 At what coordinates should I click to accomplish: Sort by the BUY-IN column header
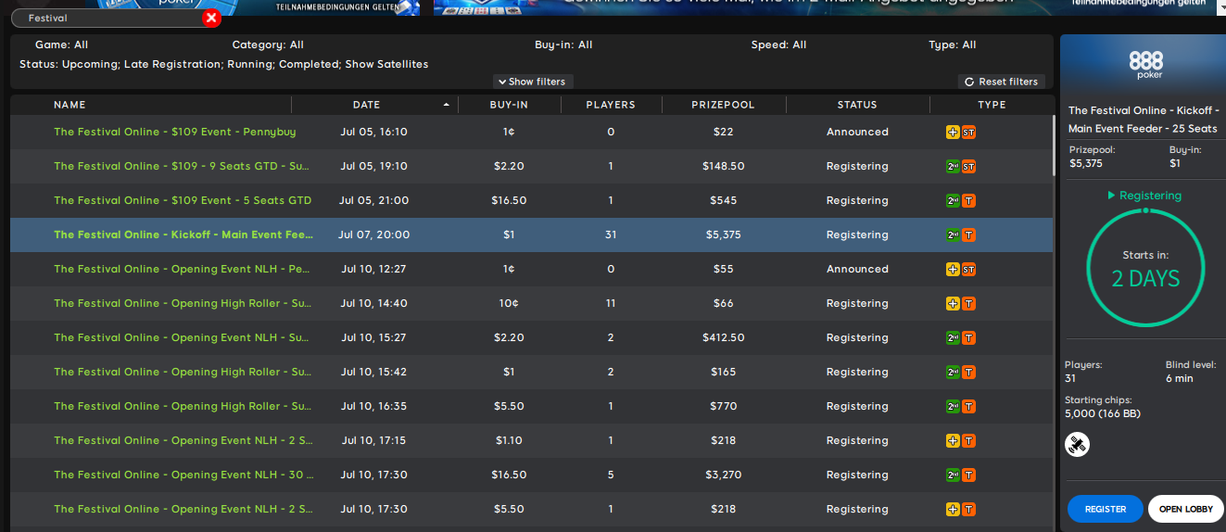509,105
